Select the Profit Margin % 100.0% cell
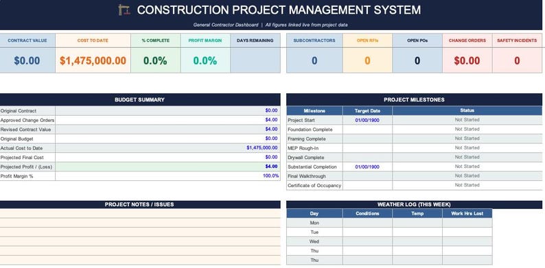Image resolution: width=545 pixels, height=268 pixels. click(x=167, y=176)
